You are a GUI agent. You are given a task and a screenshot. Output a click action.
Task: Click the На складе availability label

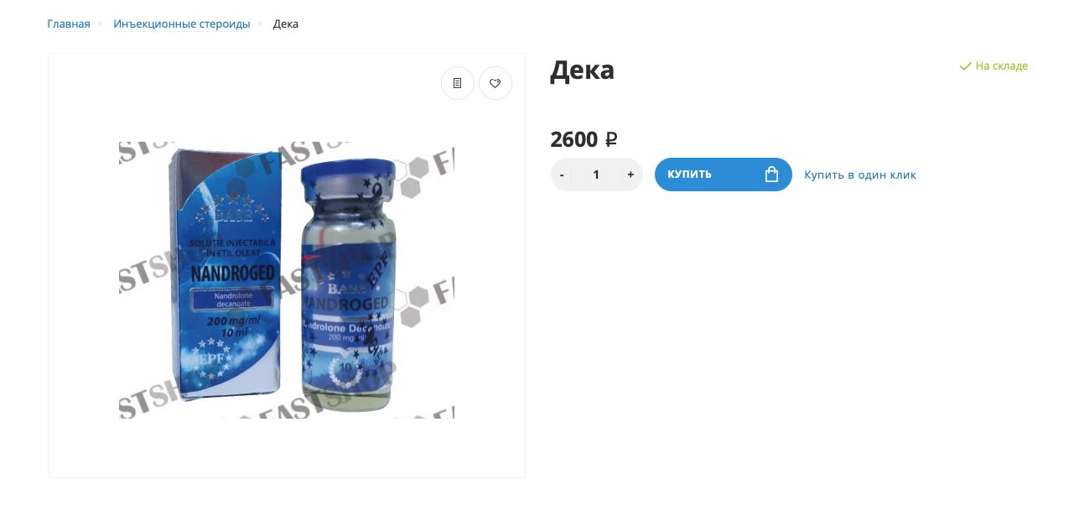click(x=1002, y=65)
